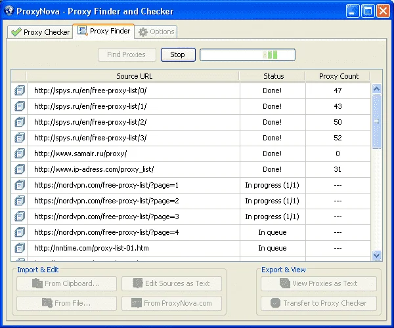Click the Proxy Finder tab icon

(x=83, y=31)
